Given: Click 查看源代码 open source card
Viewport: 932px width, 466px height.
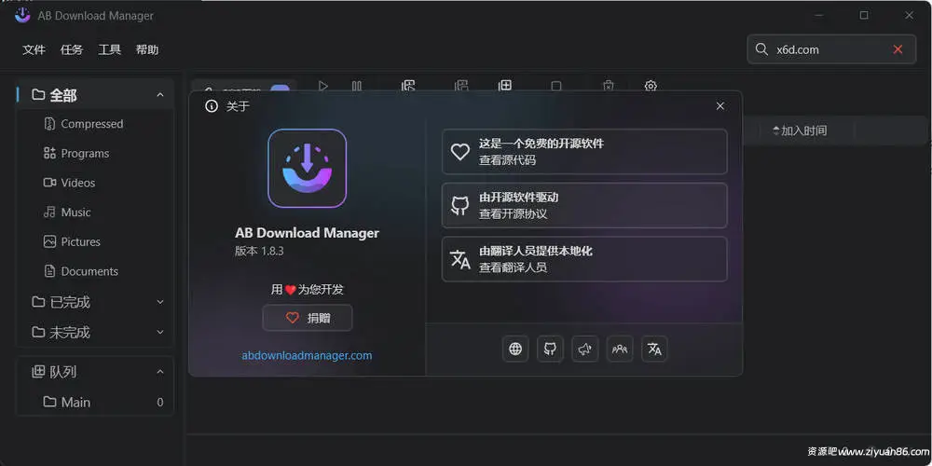Looking at the screenshot, I should pyautogui.click(x=583, y=152).
